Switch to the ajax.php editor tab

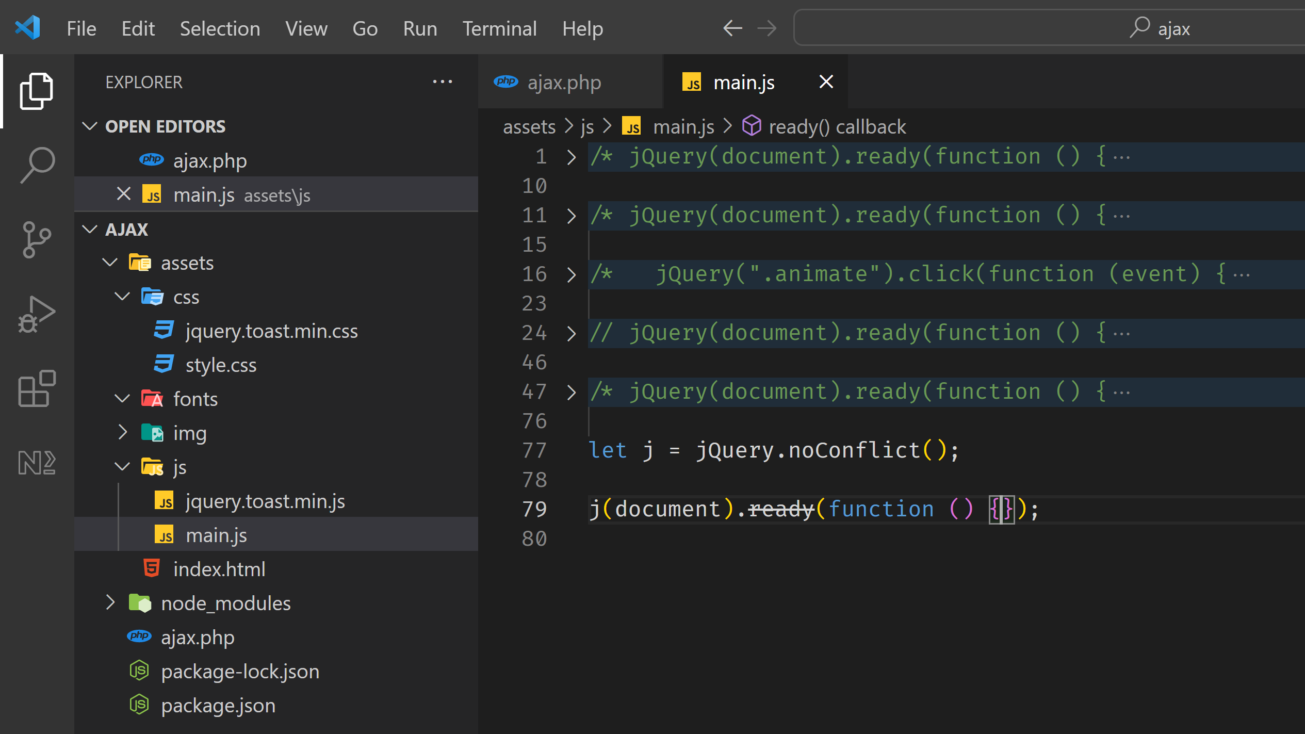(570, 82)
